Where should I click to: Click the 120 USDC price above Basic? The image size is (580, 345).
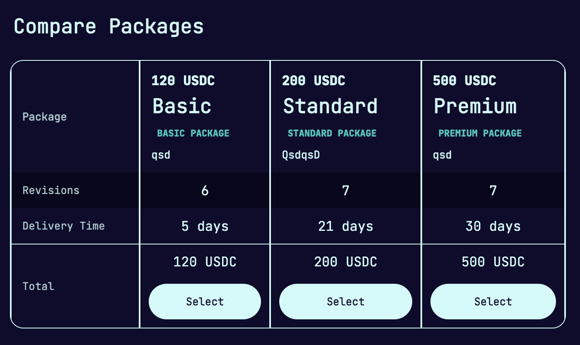pos(184,81)
